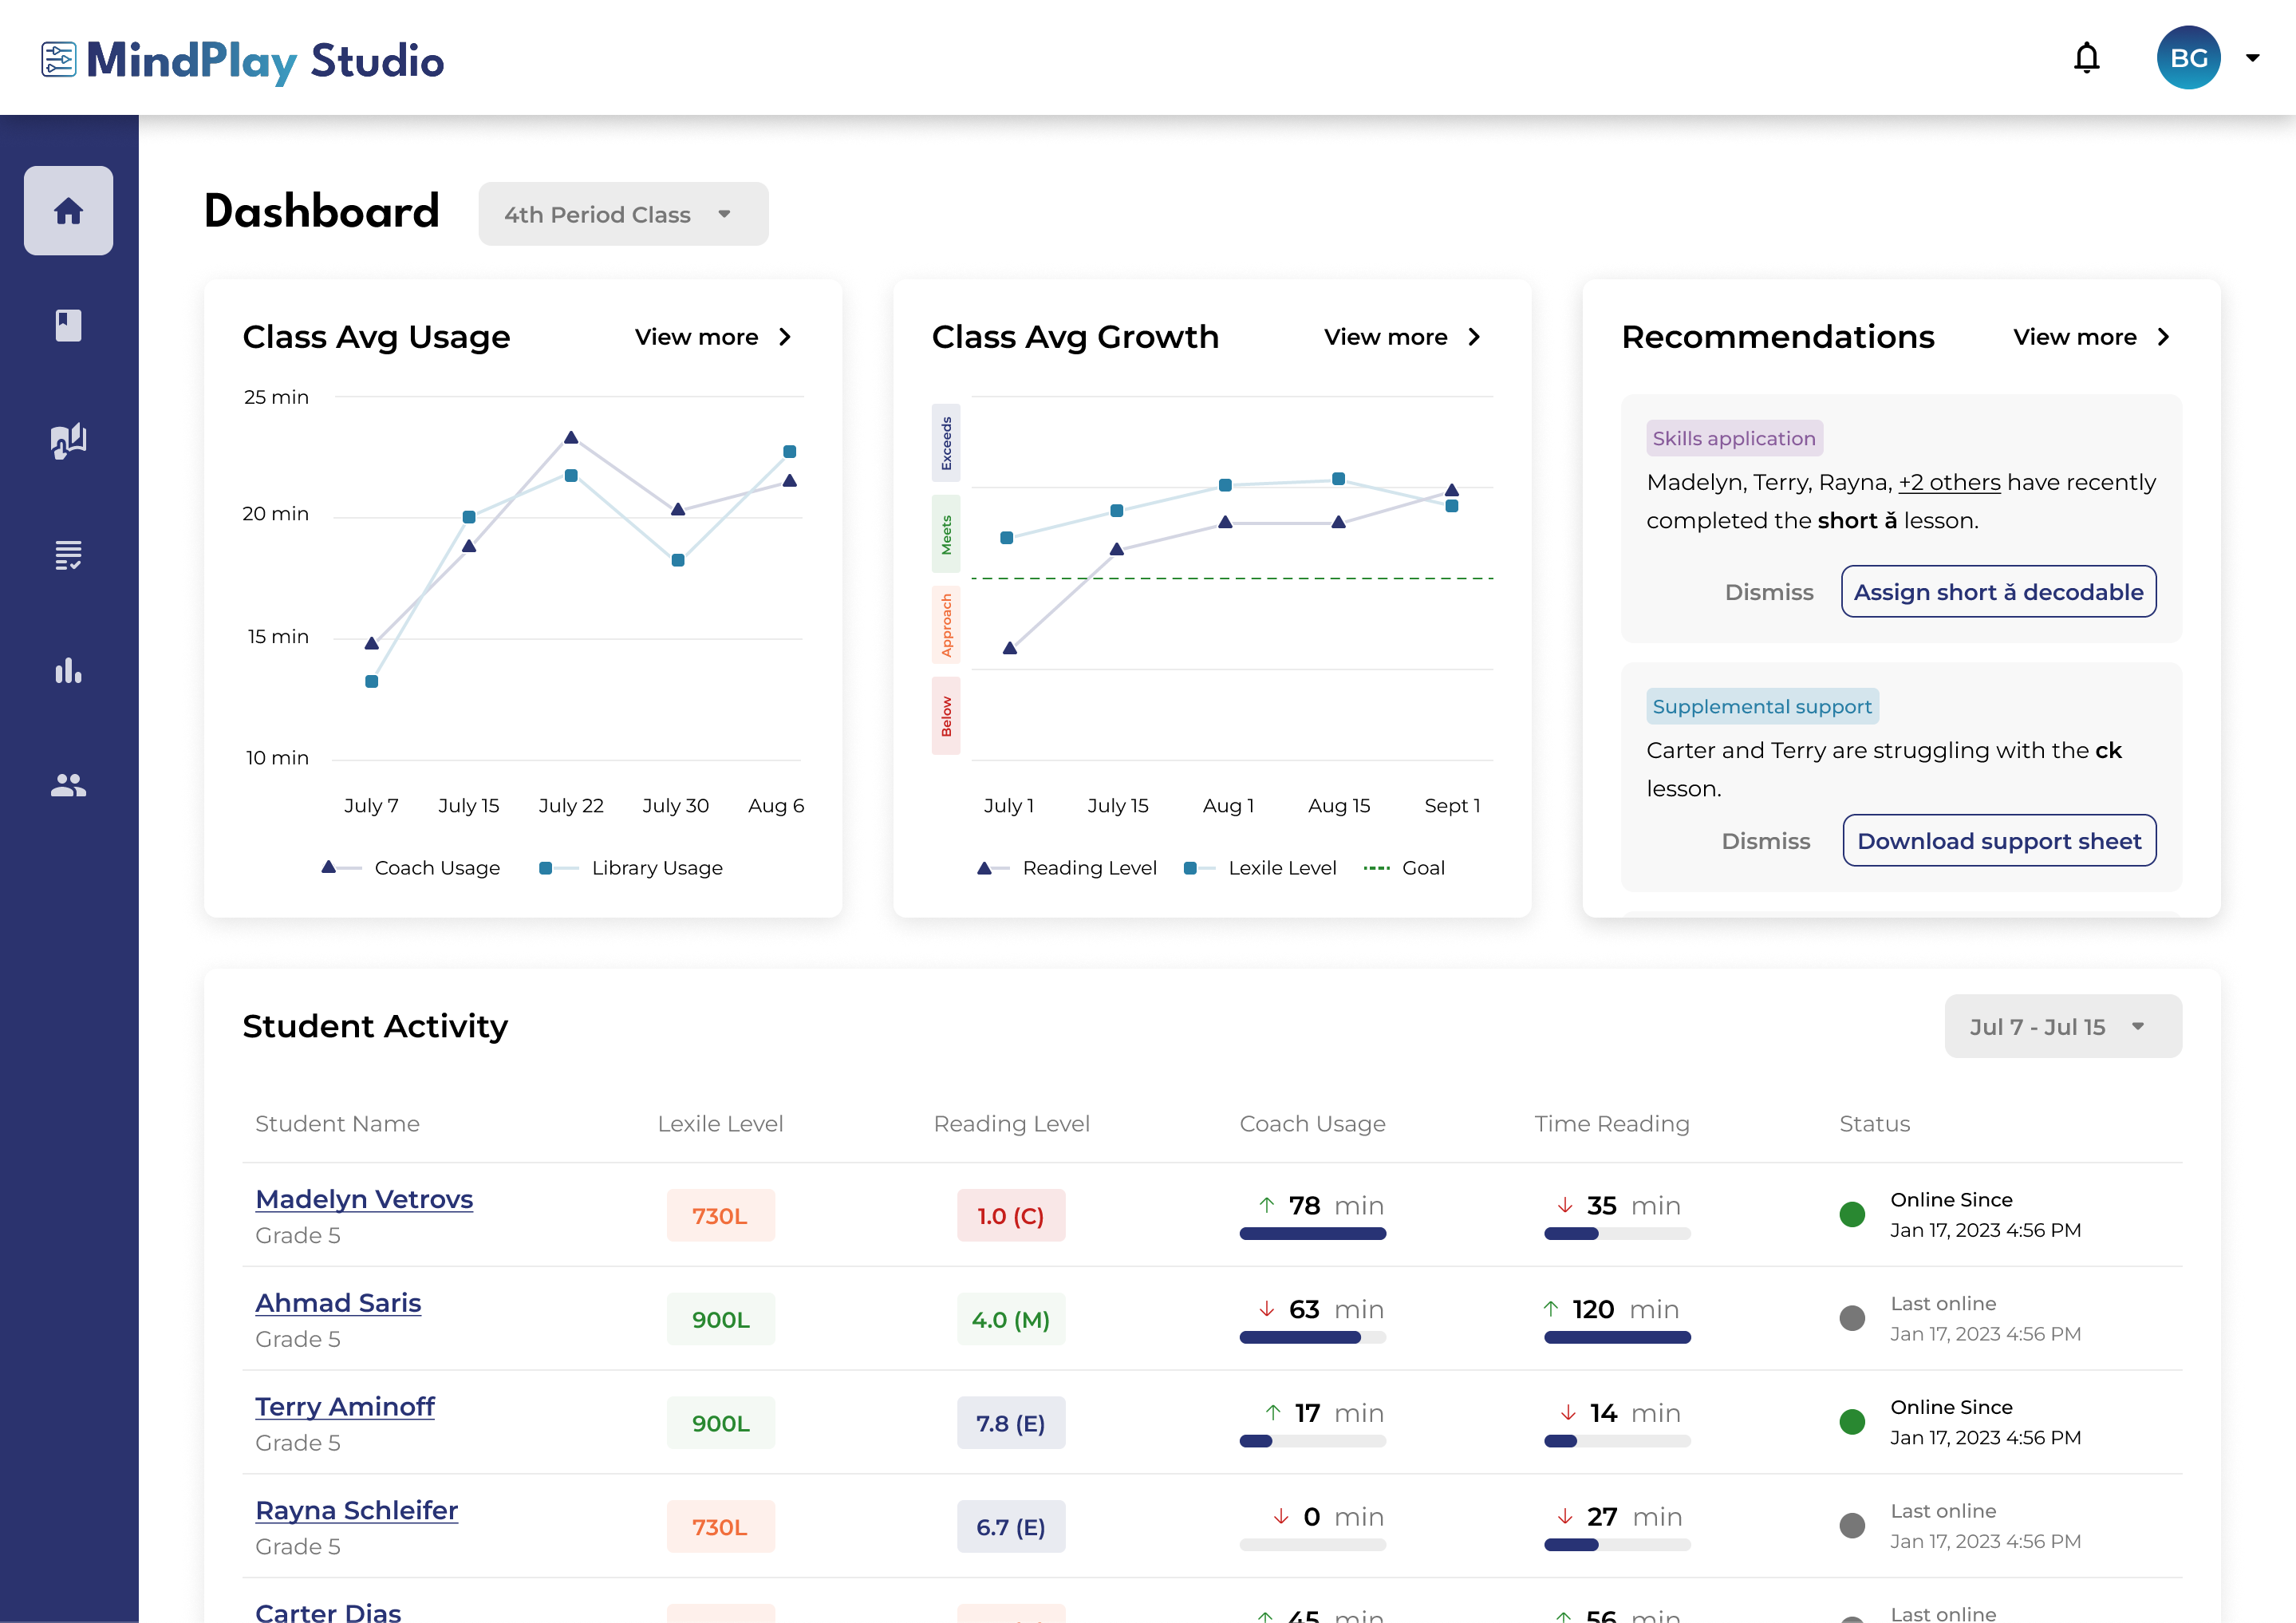Viewport: 2296px width, 1623px height.
Task: Click the MindPlay Studio logo
Action: 243,60
